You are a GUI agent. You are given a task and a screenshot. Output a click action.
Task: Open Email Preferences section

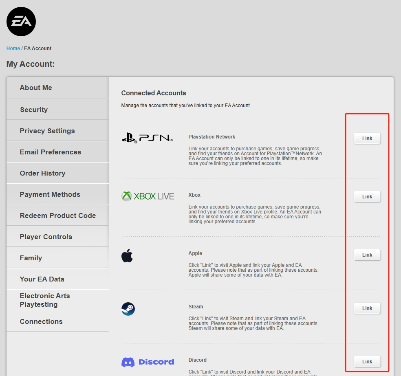(58, 152)
